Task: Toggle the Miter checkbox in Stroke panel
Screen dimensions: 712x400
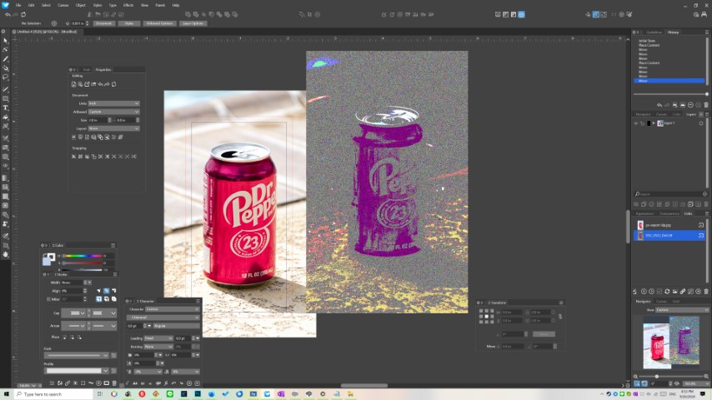Action: tap(48, 298)
